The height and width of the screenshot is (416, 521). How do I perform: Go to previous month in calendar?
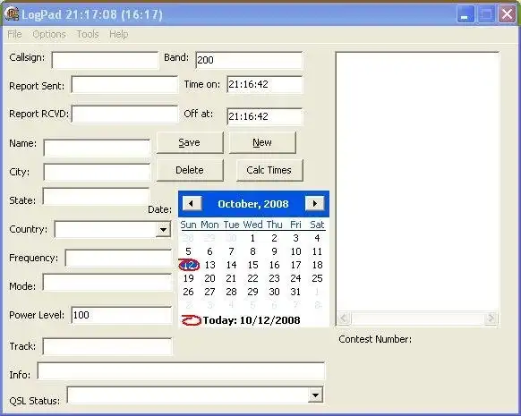tap(192, 203)
